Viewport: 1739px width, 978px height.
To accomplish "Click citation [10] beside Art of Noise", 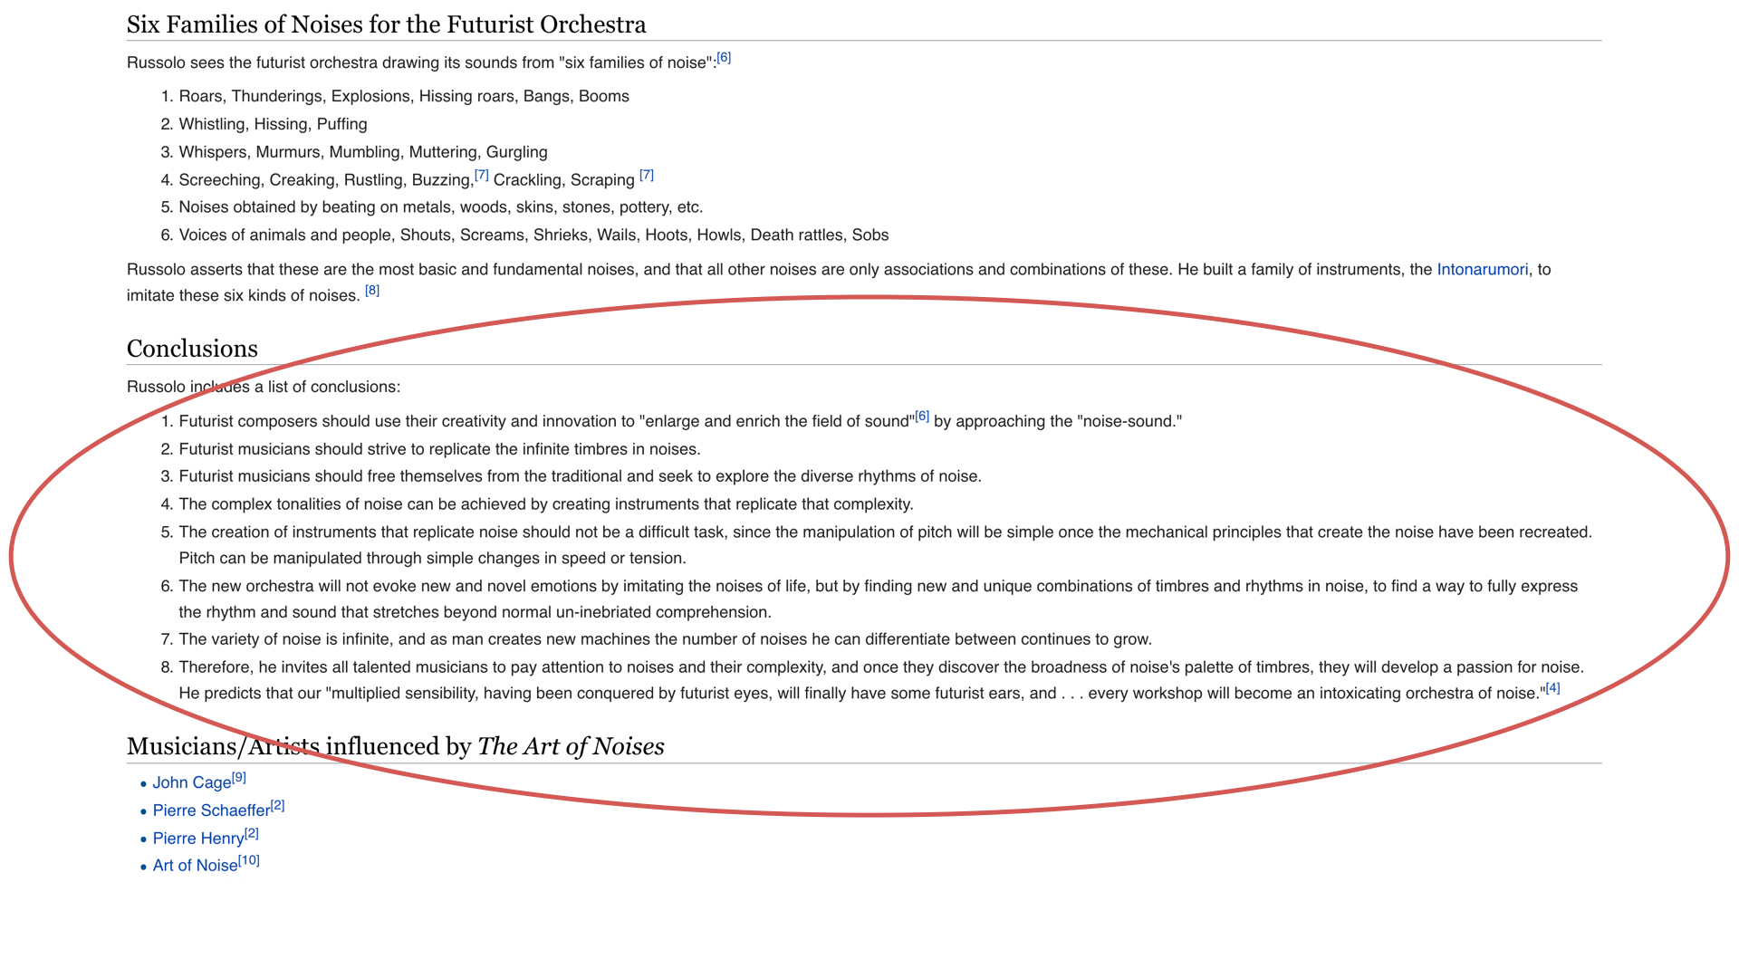I will (x=249, y=860).
